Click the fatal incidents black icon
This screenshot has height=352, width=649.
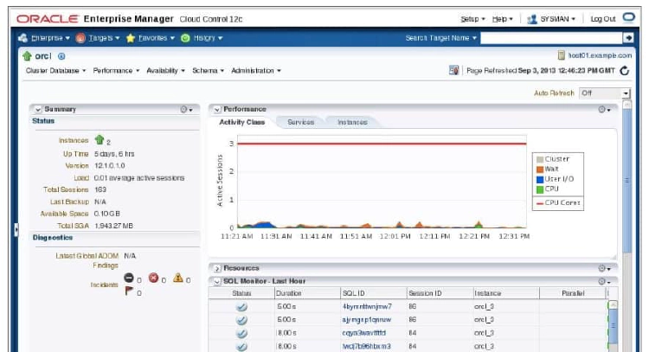(129, 278)
